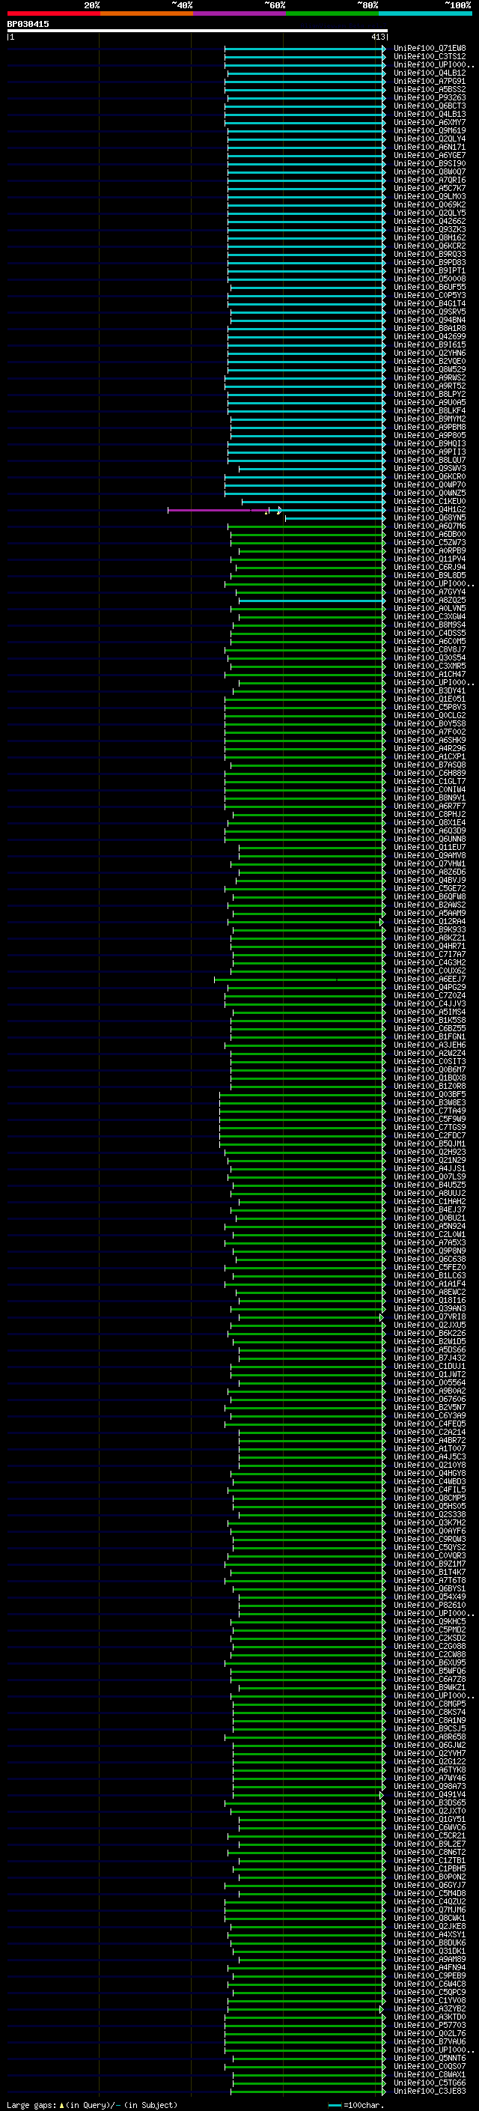479x2111 pixels.
Task: Click the white query bar ending at 413
Action: click(x=198, y=30)
